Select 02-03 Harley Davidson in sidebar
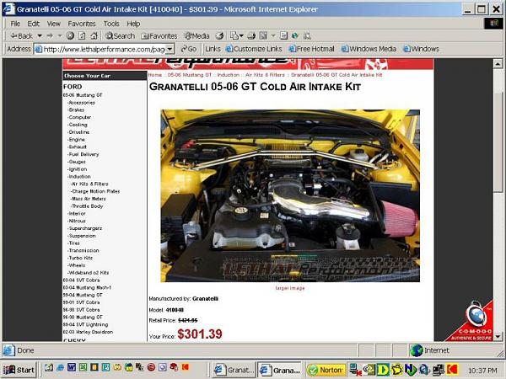506x379 pixels. pyautogui.click(x=88, y=332)
